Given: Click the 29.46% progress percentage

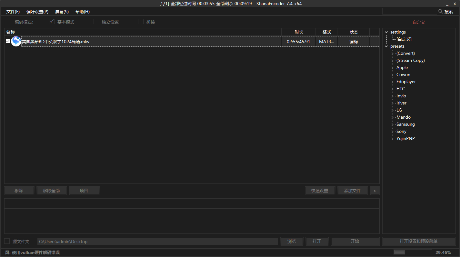Looking at the screenshot, I should click(443, 252).
